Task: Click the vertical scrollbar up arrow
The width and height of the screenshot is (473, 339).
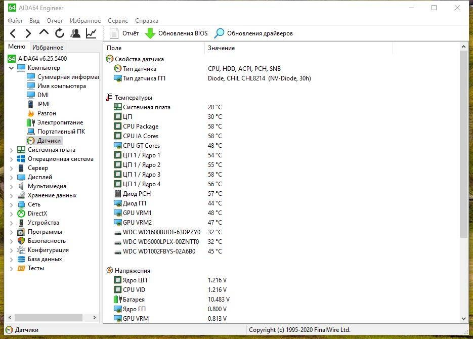Action: coord(464,47)
